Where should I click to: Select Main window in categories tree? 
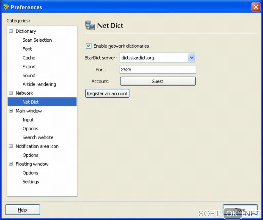(x=29, y=111)
